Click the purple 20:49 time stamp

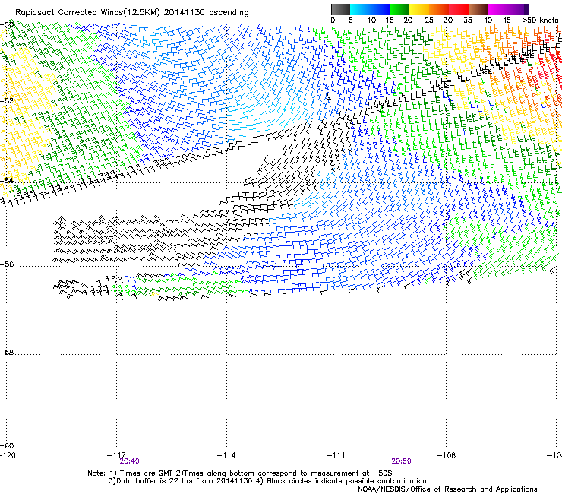(130, 461)
